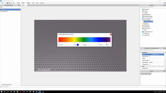Click the LocalizationService globe icon
The image size is (166, 93).
coord(143,32)
